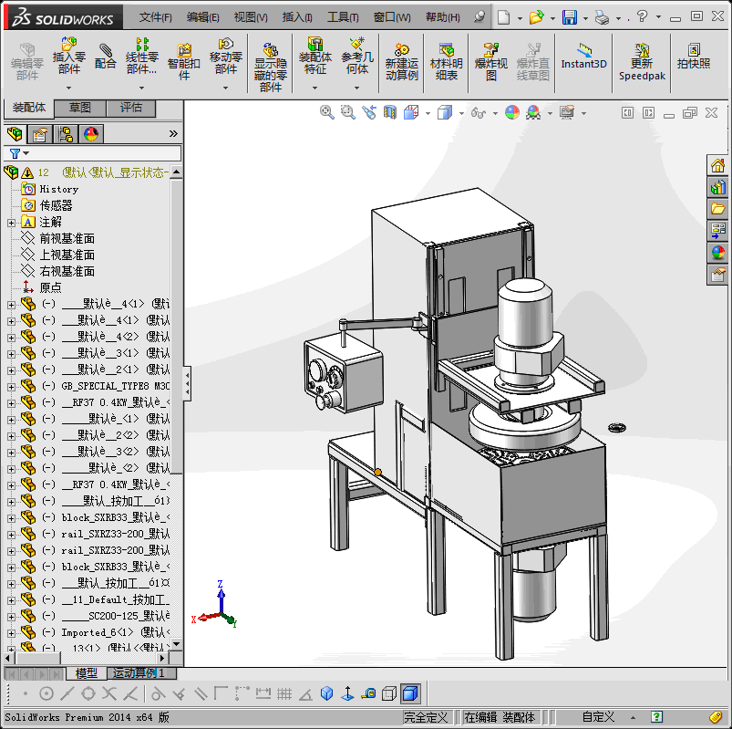The image size is (732, 729).
Task: Expand Imported_6<1> component node
Action: point(11,633)
